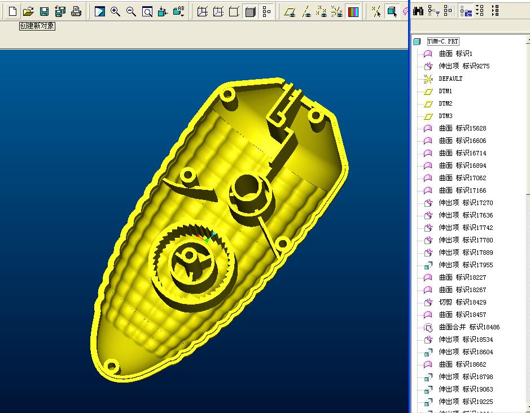530x413 pixels.
Task: Select the datum selection filter tool
Action: 376,11
